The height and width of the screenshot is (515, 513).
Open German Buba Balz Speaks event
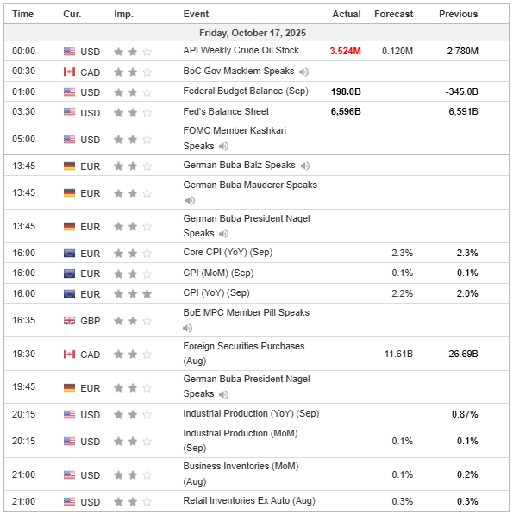point(240,165)
